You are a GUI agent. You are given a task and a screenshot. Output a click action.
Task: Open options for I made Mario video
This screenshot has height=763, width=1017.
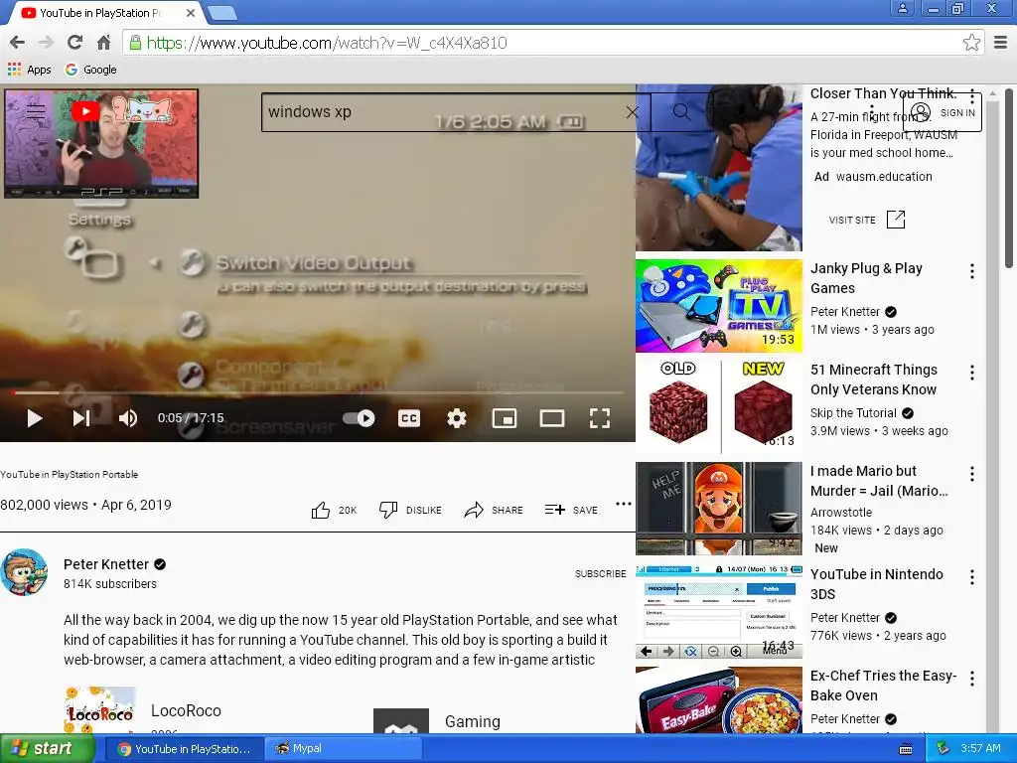(x=971, y=474)
